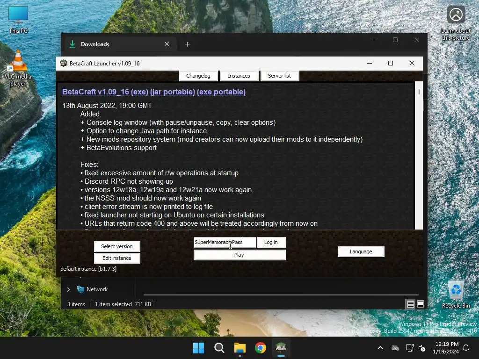Show hidden system tray icons

(x=380, y=348)
